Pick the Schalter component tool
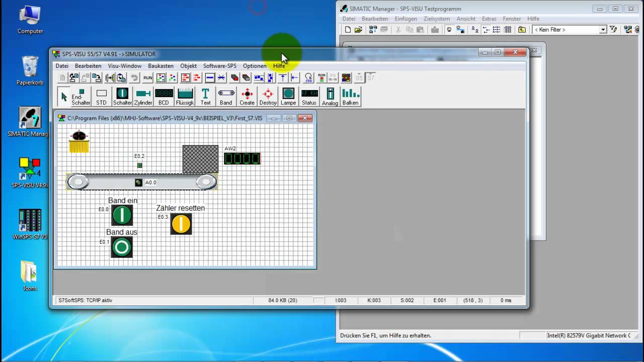Image resolution: width=644 pixels, height=362 pixels. tap(122, 97)
